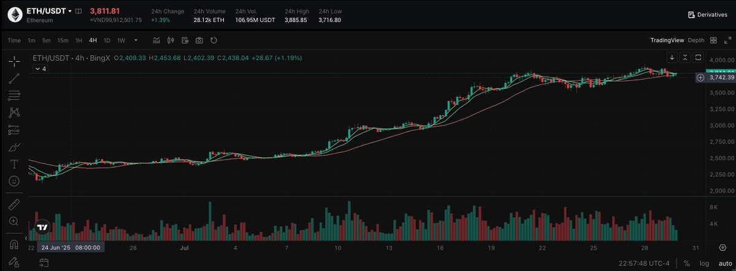Viewport: 736px width, 271px height.
Task: Switch to 5m interval
Action: click(x=47, y=40)
